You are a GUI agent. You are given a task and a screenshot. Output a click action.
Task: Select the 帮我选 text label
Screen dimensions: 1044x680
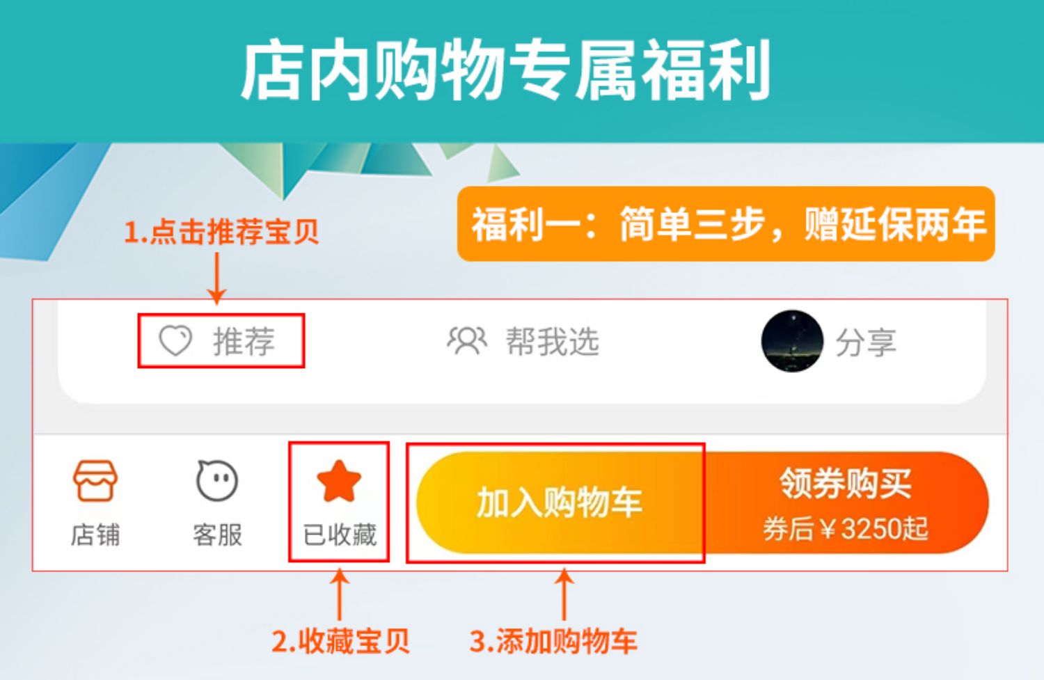[x=552, y=342]
